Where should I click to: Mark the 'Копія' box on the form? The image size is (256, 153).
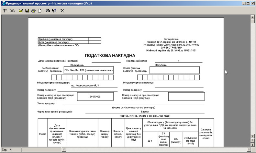95,42
